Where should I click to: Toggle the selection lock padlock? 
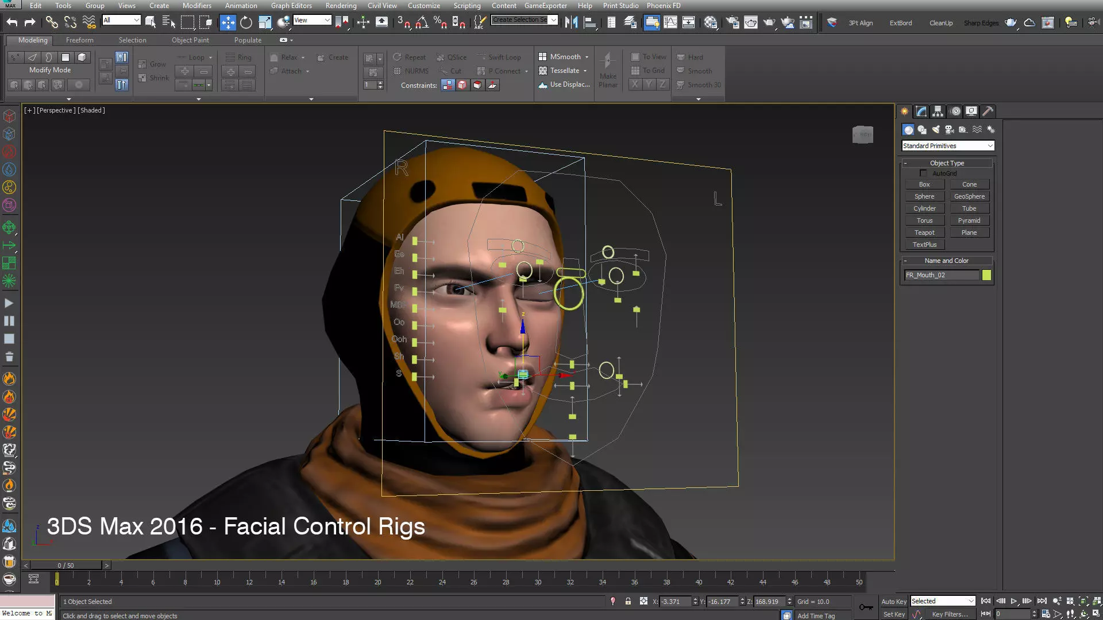point(628,602)
